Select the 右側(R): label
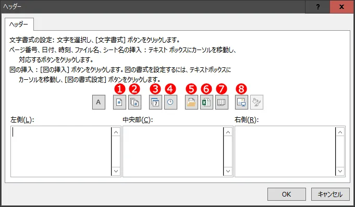 (247, 120)
